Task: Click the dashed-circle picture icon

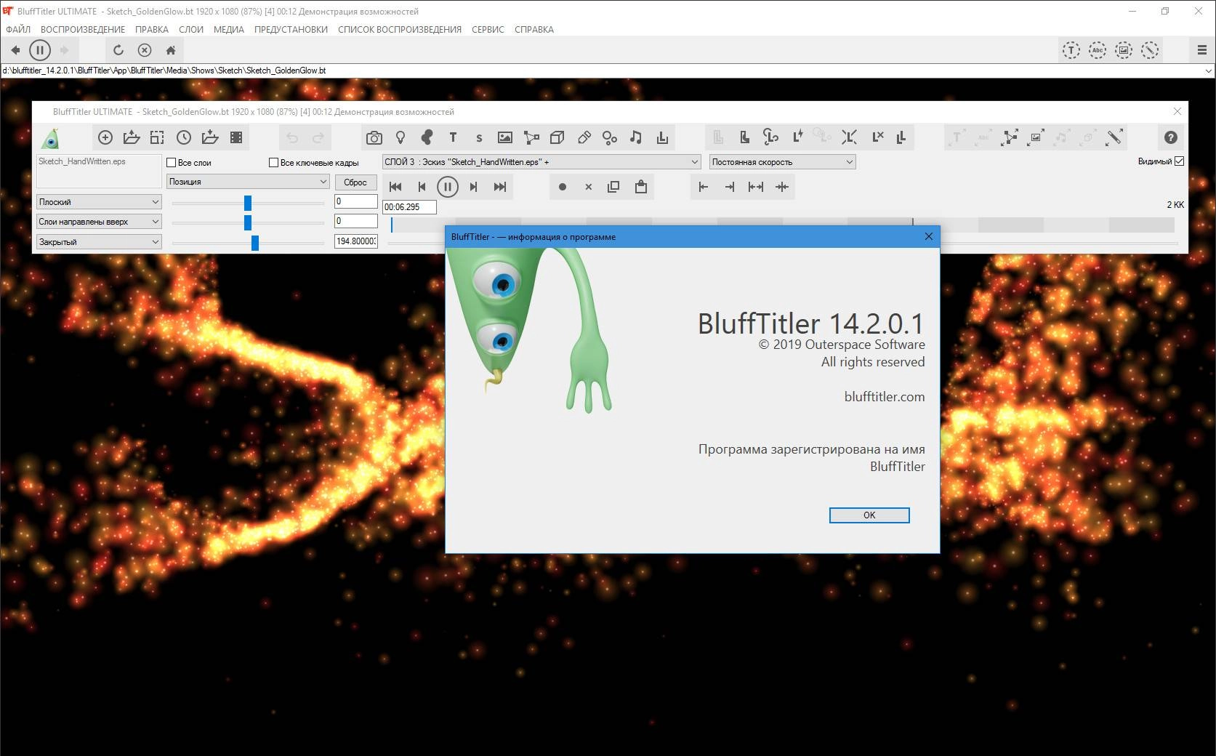Action: pyautogui.click(x=1124, y=50)
